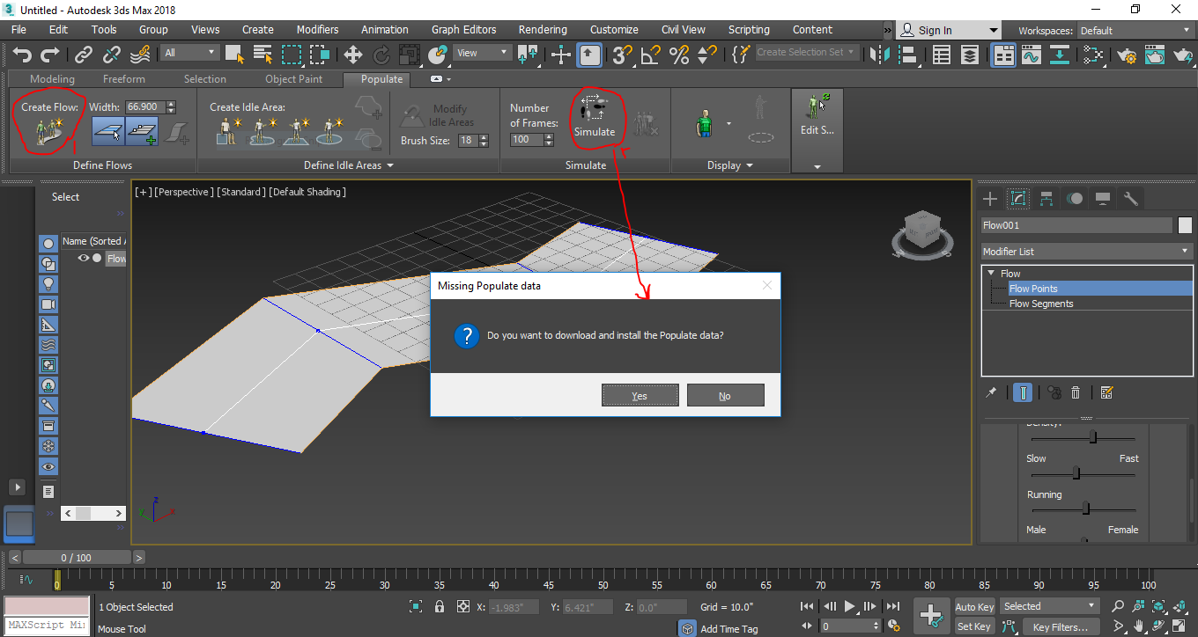Toggle Display Cameras filter in explorer
The height and width of the screenshot is (637, 1198).
[x=48, y=304]
